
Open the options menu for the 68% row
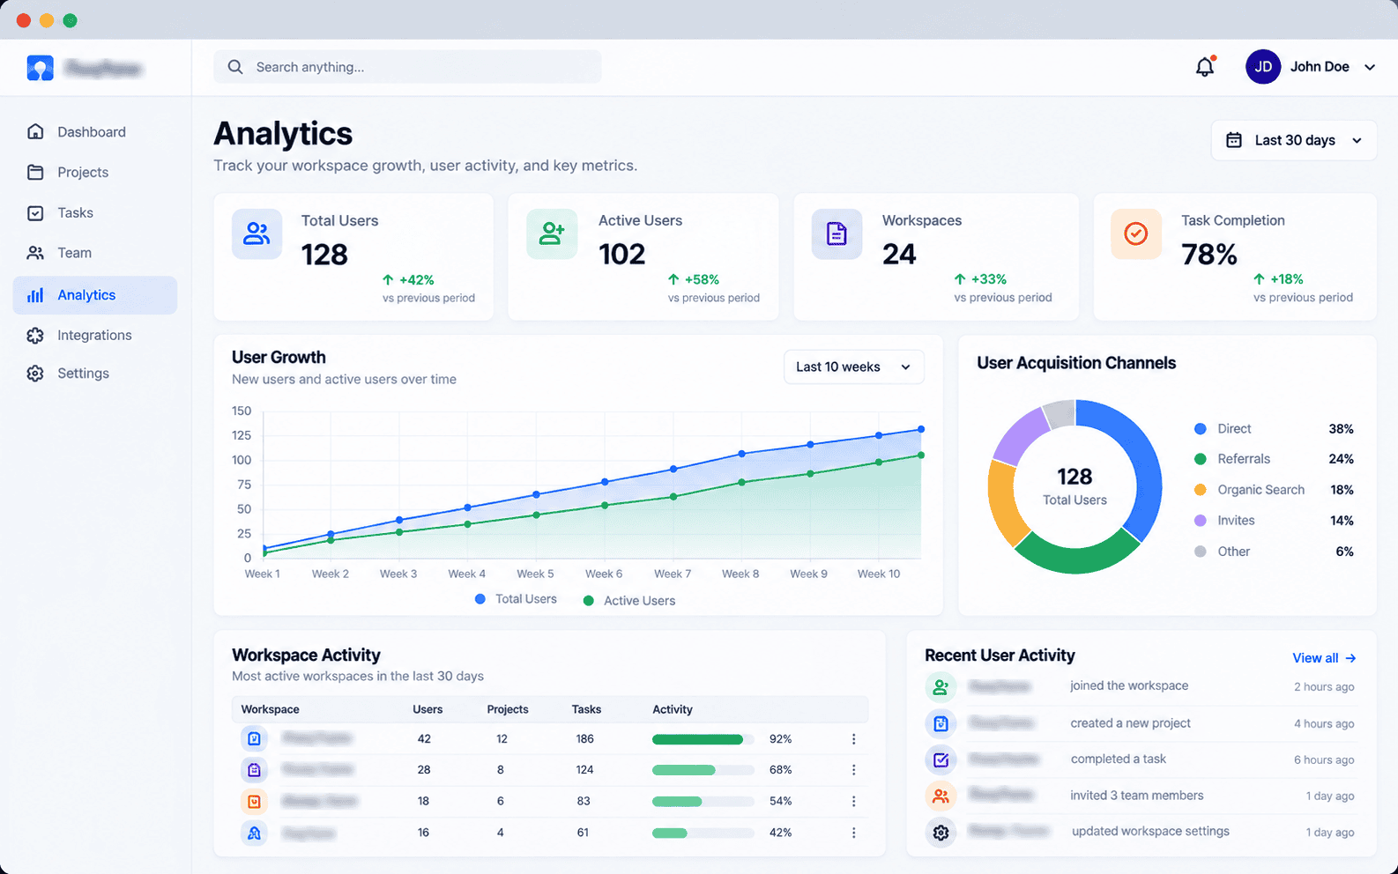853,770
